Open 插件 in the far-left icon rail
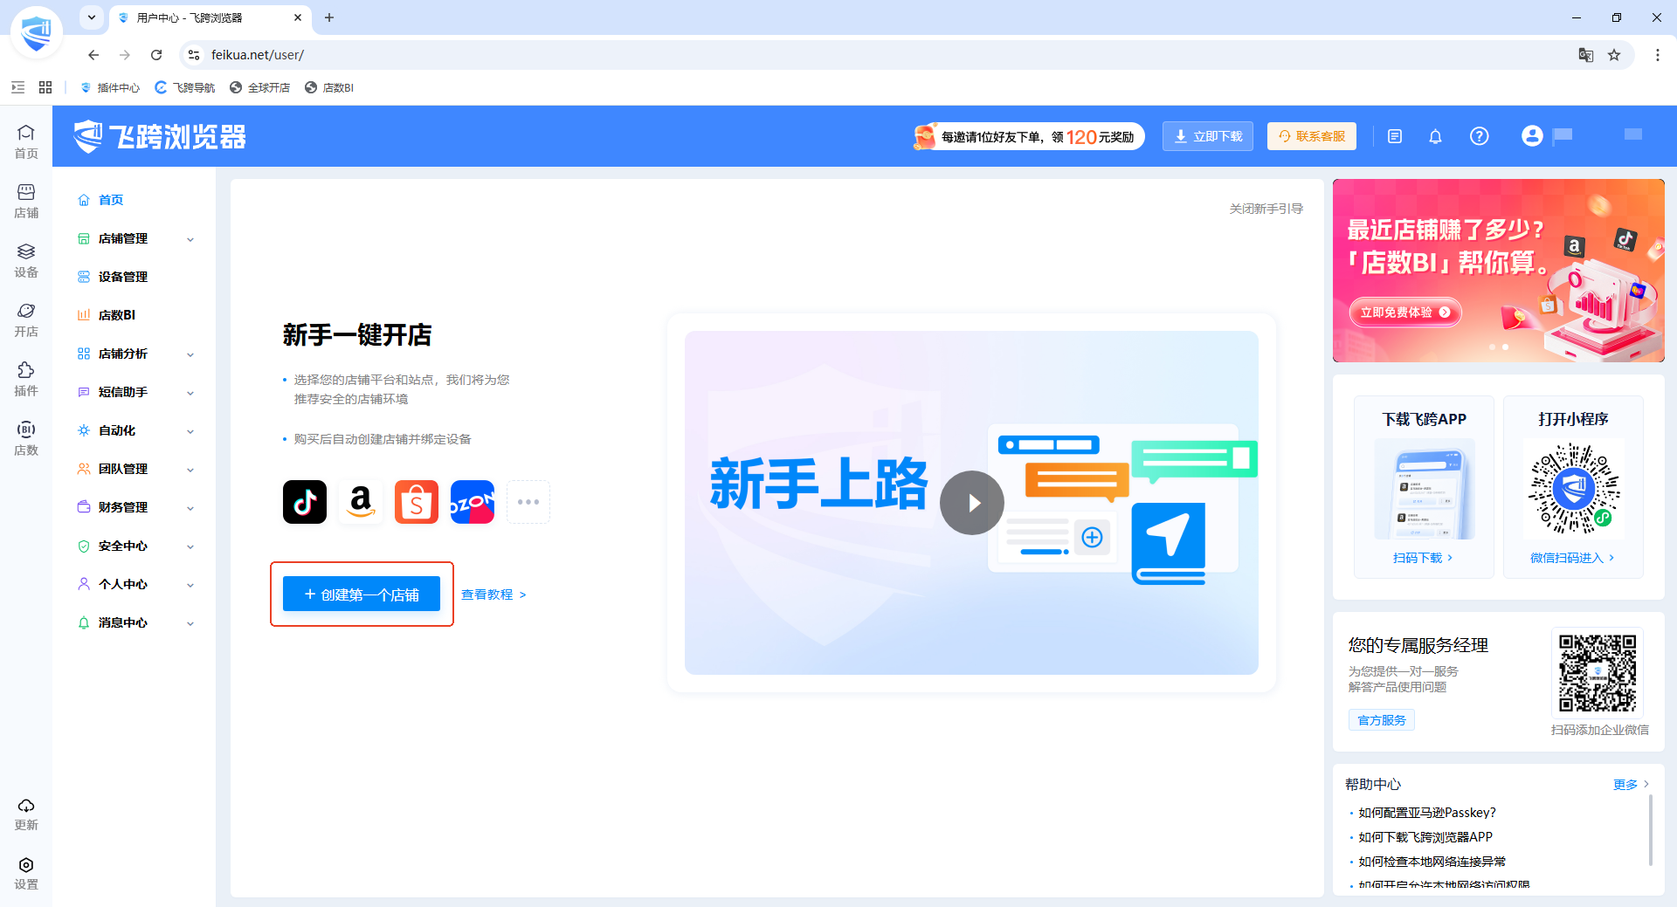Image resolution: width=1677 pixels, height=907 pixels. [x=26, y=379]
